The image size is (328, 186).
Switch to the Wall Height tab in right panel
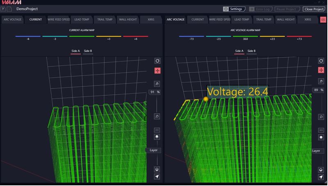tap(286, 19)
